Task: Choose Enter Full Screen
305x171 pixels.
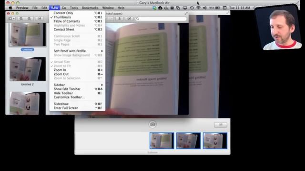Action: click(x=77, y=108)
